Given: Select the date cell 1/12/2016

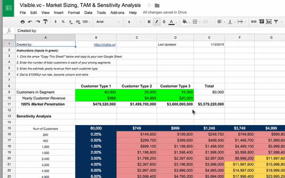Looking at the screenshot, I should pyautogui.click(x=209, y=44).
